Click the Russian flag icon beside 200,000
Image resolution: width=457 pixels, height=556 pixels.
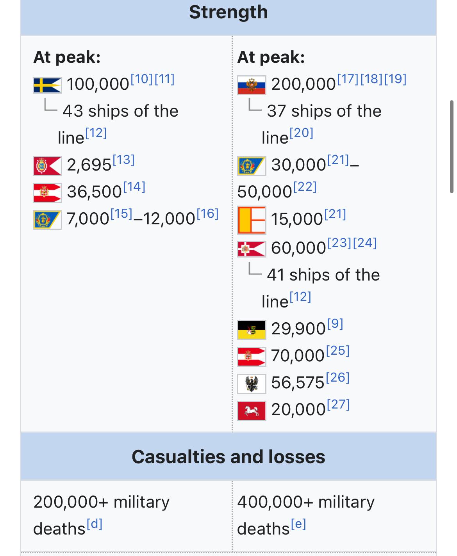252,85
